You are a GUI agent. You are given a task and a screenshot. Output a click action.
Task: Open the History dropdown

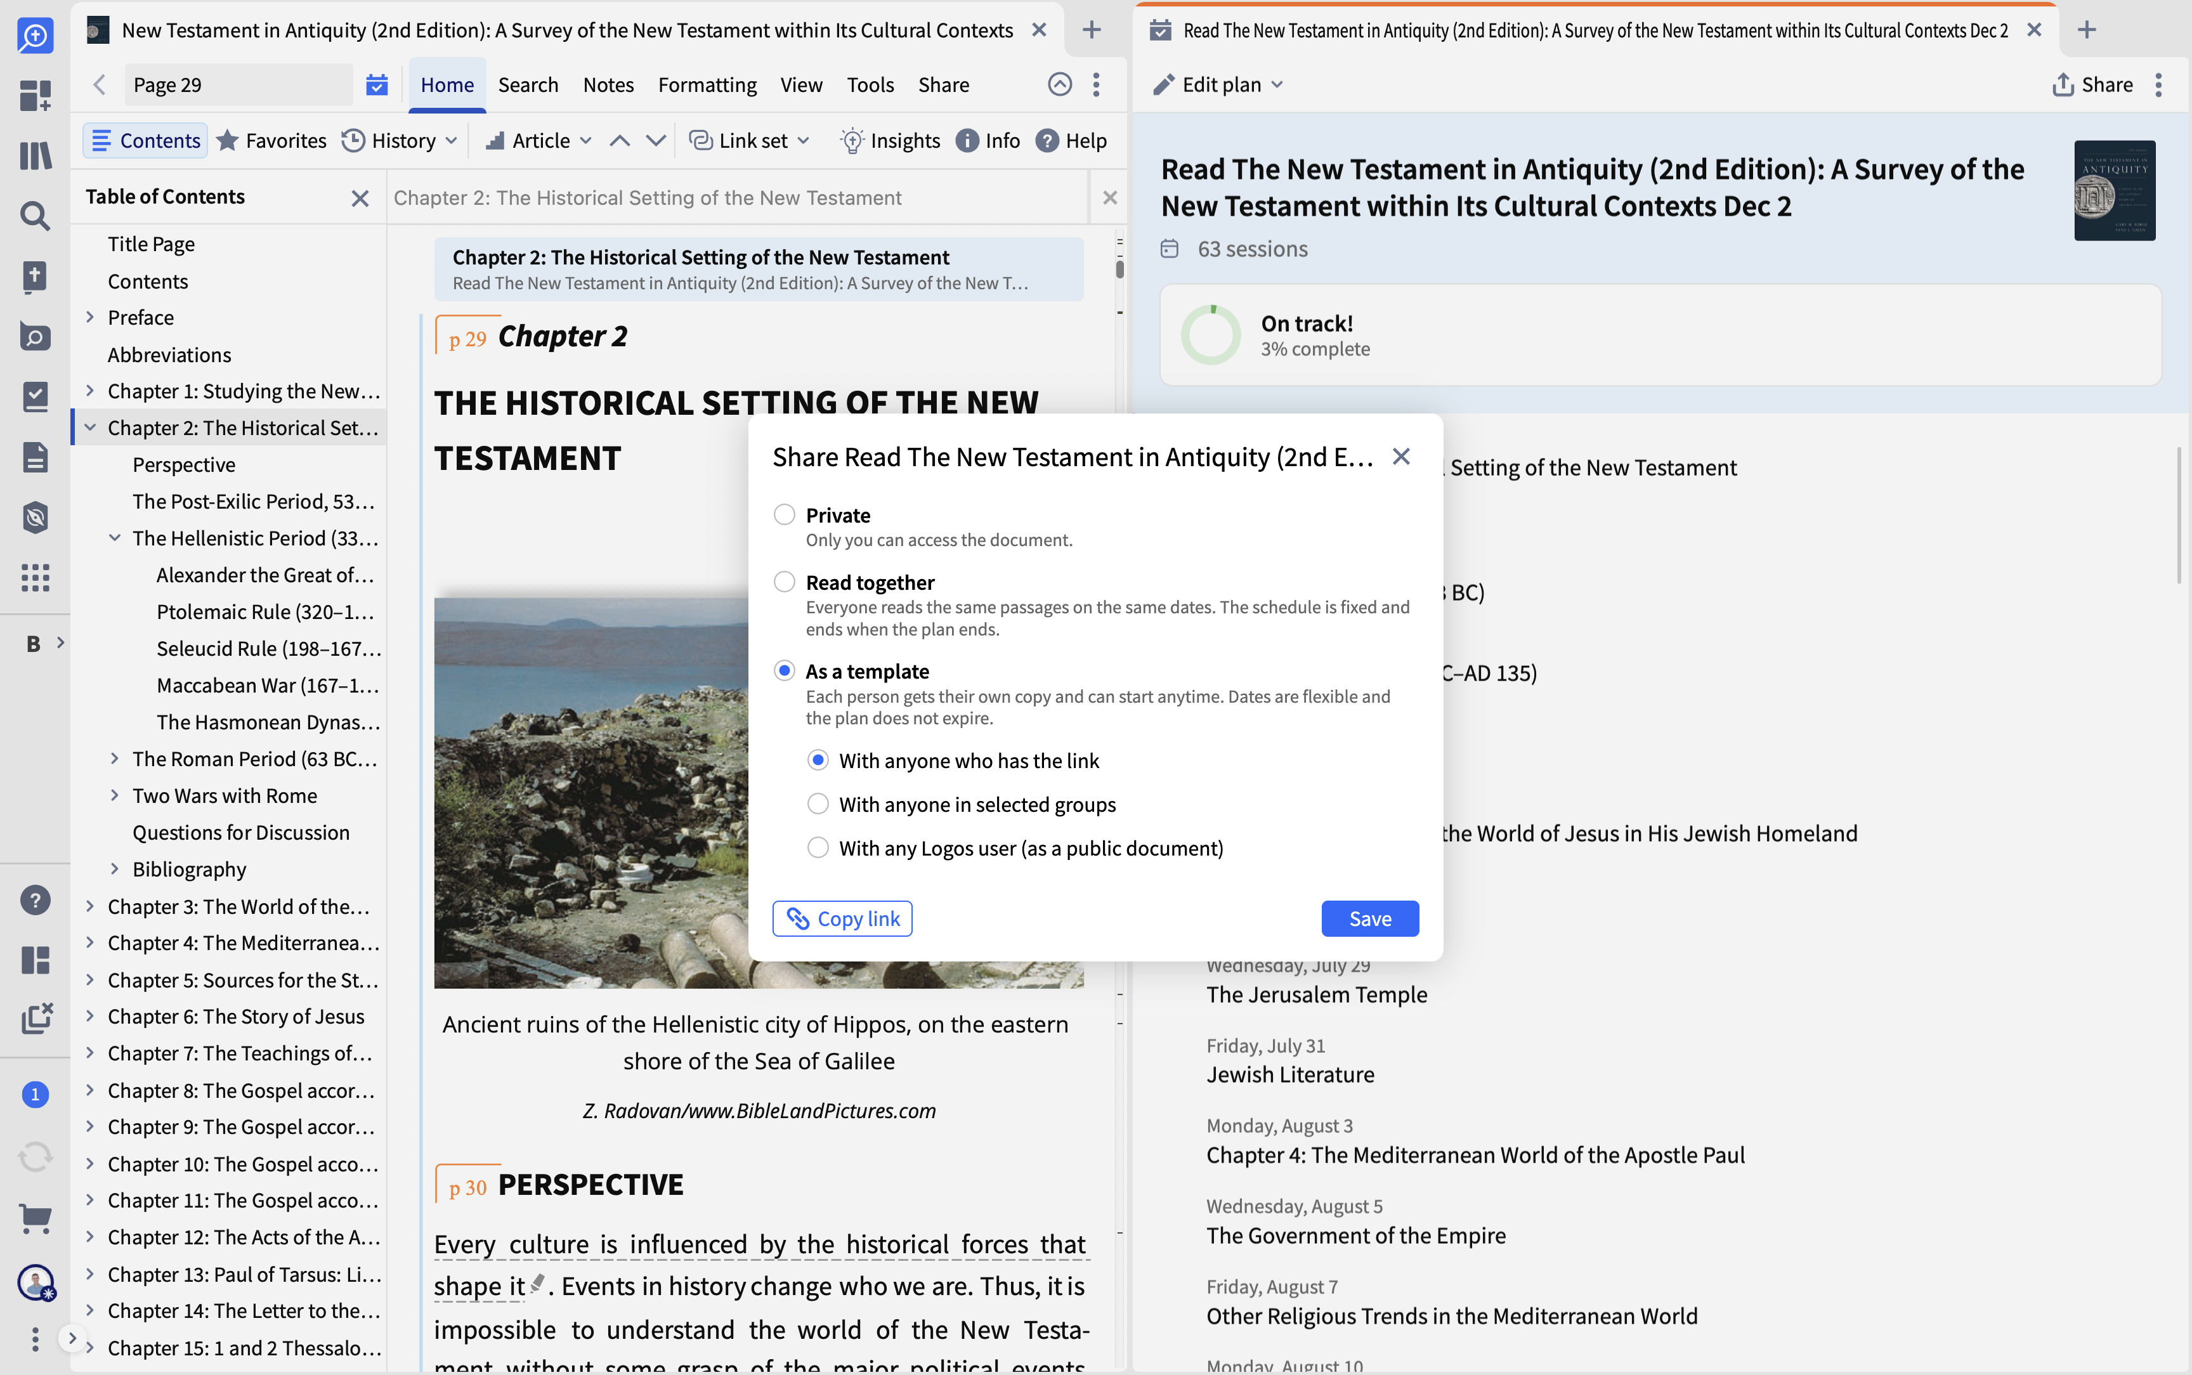[x=399, y=141]
